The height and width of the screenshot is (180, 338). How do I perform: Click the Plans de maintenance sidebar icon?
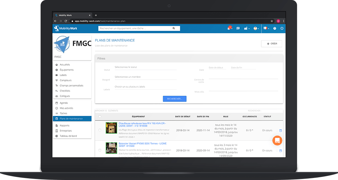coord(57,119)
